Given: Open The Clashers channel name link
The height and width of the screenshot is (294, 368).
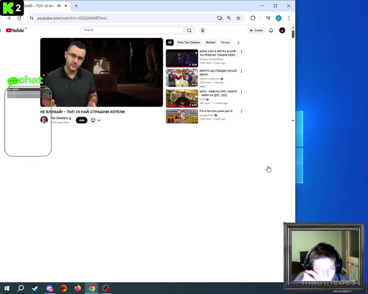Looking at the screenshot, I should click(59, 118).
